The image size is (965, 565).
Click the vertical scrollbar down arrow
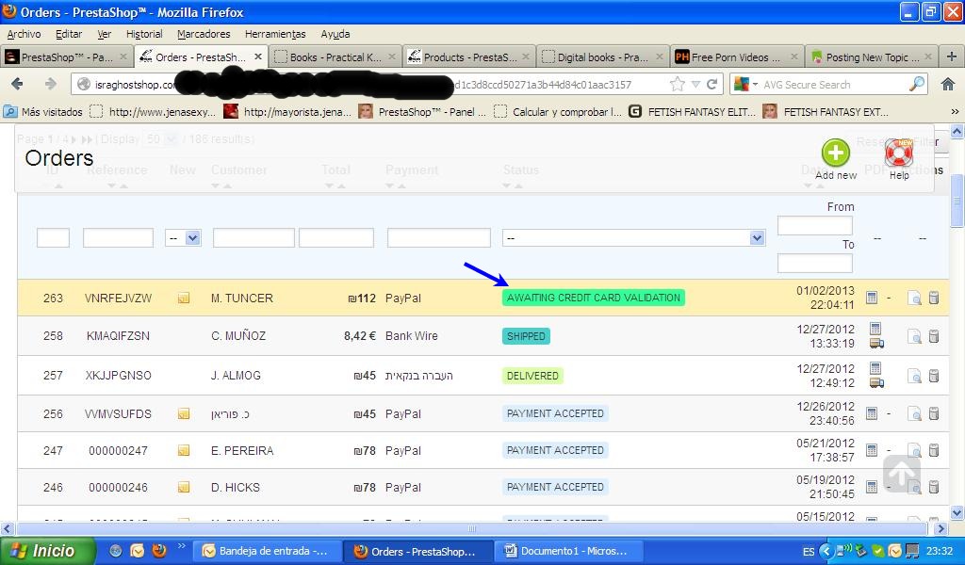click(x=957, y=512)
